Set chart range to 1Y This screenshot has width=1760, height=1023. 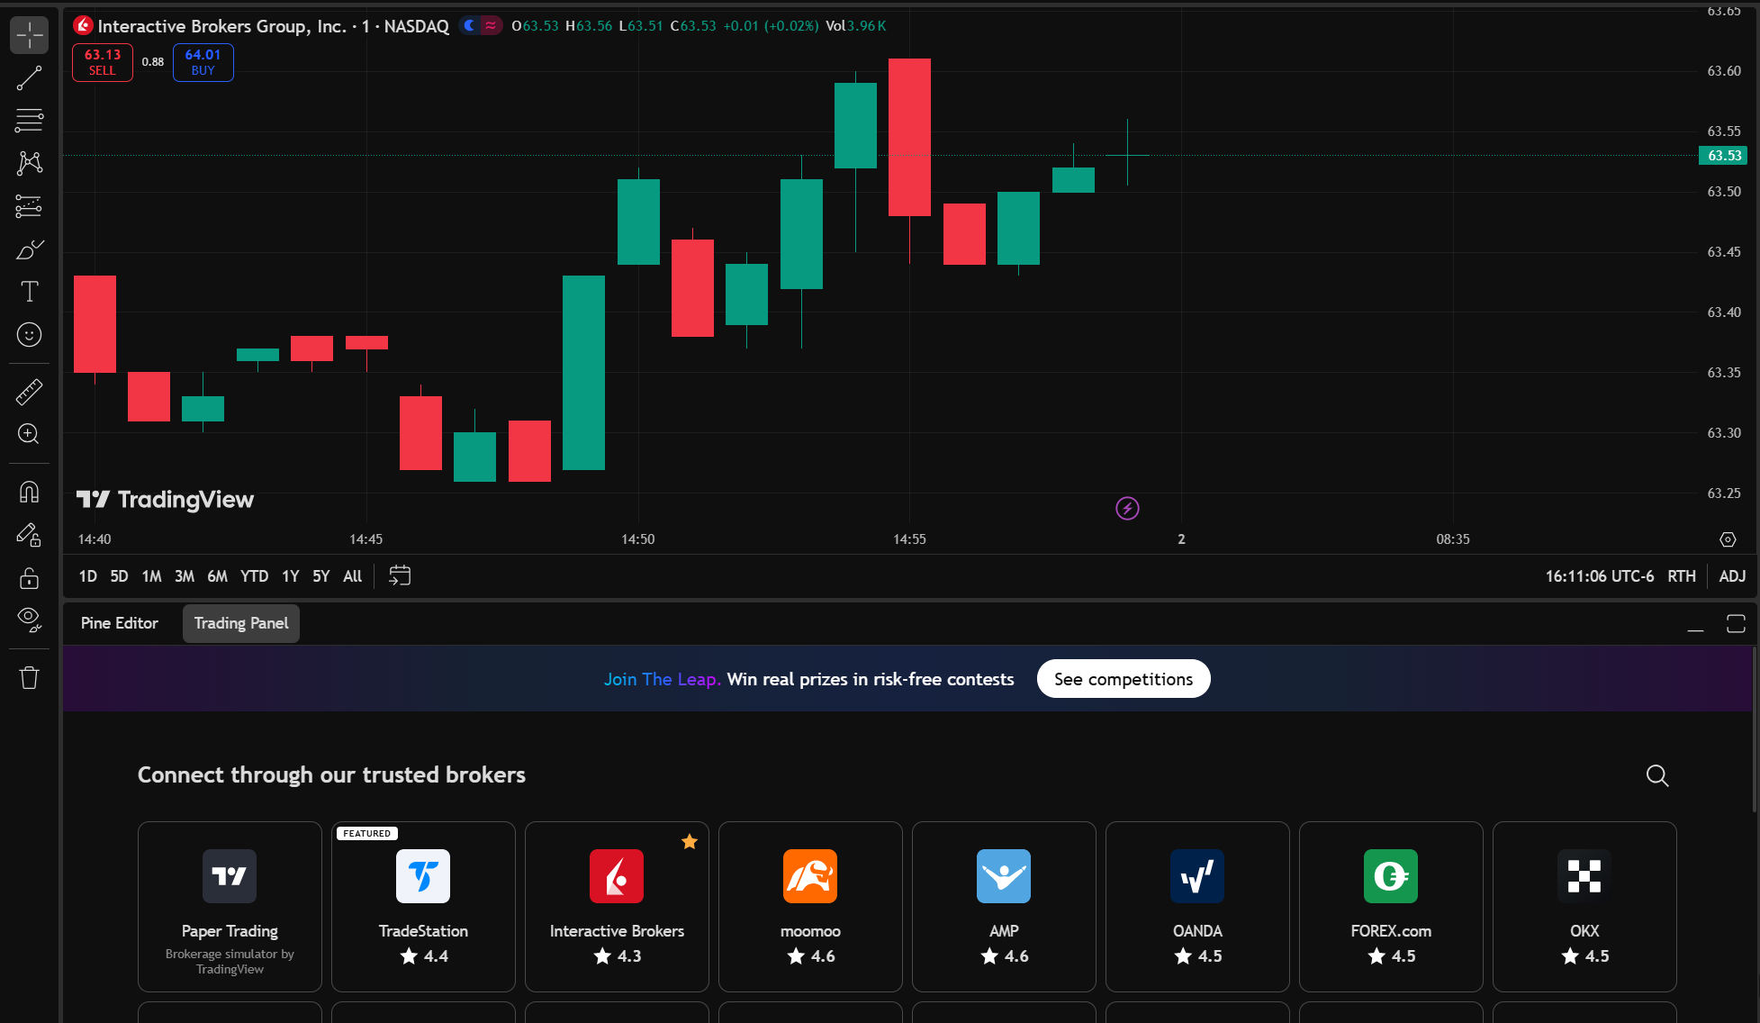[290, 576]
